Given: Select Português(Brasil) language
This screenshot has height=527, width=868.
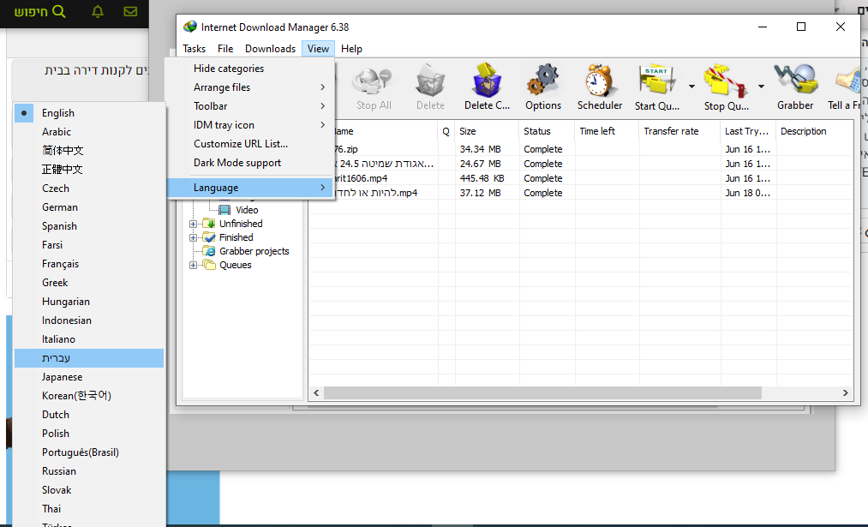Looking at the screenshot, I should coord(89,452).
